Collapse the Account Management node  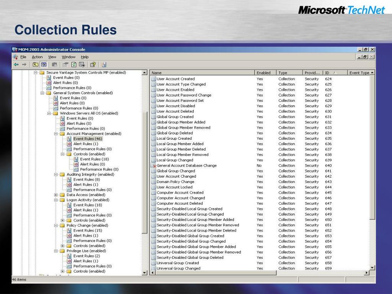(x=56, y=134)
